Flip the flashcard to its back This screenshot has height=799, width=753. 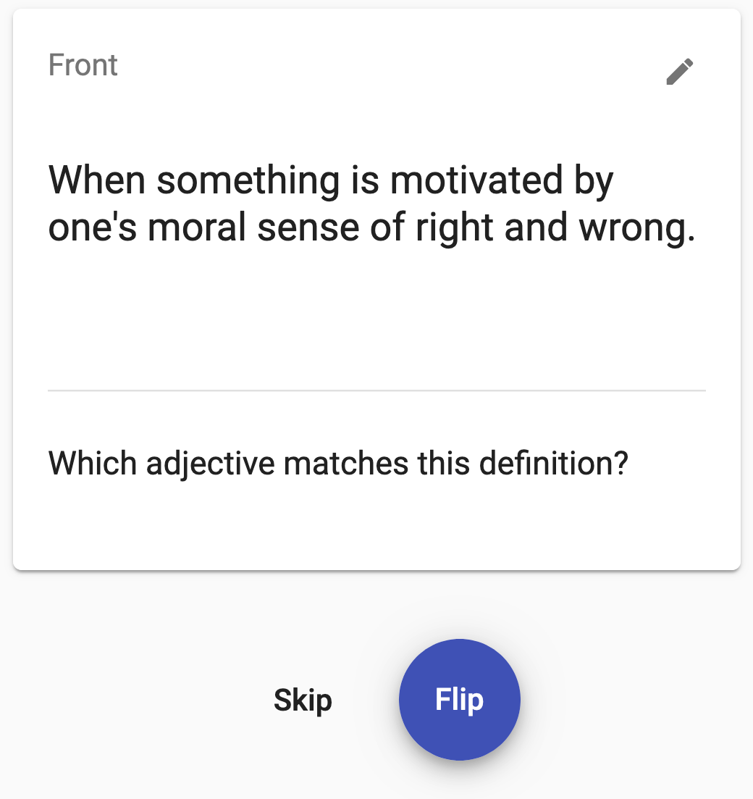[x=459, y=700]
